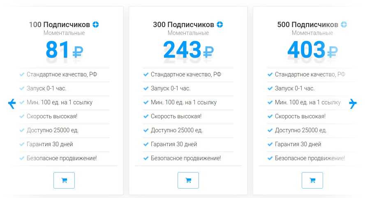Open the 100 Подписчиков plan title
The image size is (365, 198).
pyautogui.click(x=60, y=25)
